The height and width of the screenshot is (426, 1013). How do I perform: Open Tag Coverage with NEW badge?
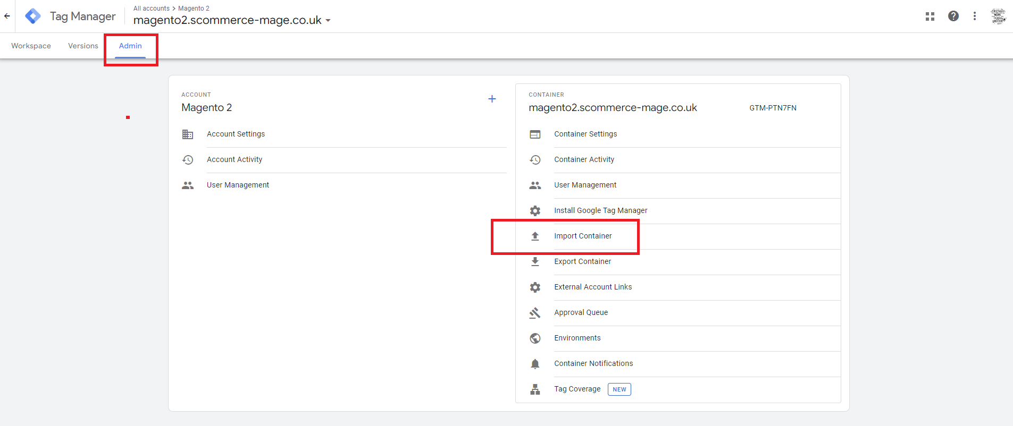577,389
